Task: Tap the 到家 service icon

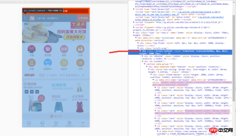Action: 64,49
